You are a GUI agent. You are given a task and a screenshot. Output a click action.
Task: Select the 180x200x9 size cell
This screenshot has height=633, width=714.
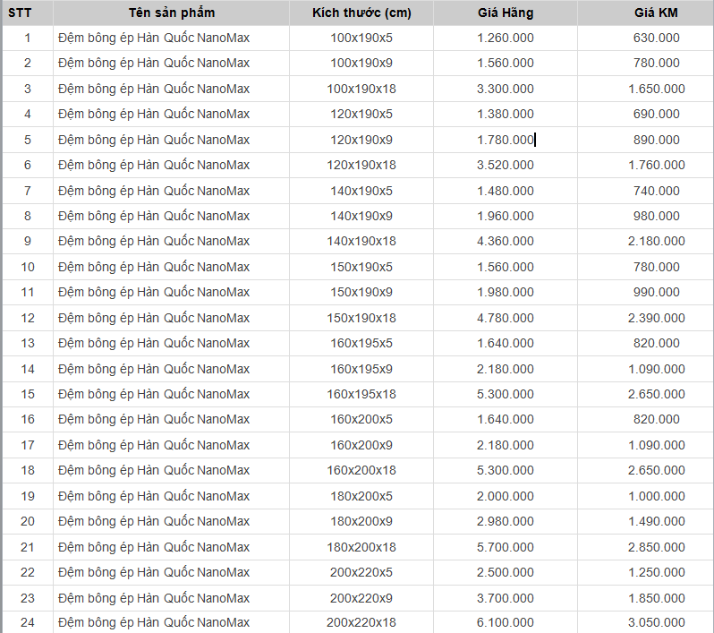point(361,521)
